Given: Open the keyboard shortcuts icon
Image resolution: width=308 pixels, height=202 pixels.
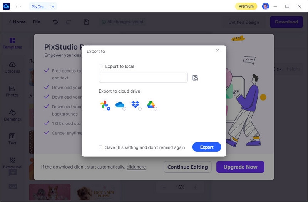Looking at the screenshot, I should [13, 186].
